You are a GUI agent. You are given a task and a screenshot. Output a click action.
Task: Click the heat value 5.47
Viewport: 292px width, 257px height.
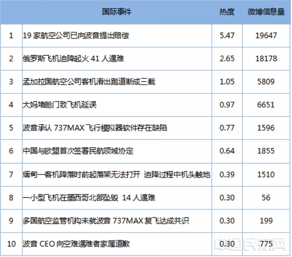point(227,35)
